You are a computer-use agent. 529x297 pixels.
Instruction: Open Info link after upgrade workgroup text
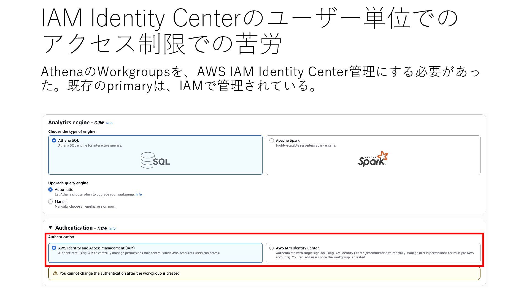coord(139,194)
